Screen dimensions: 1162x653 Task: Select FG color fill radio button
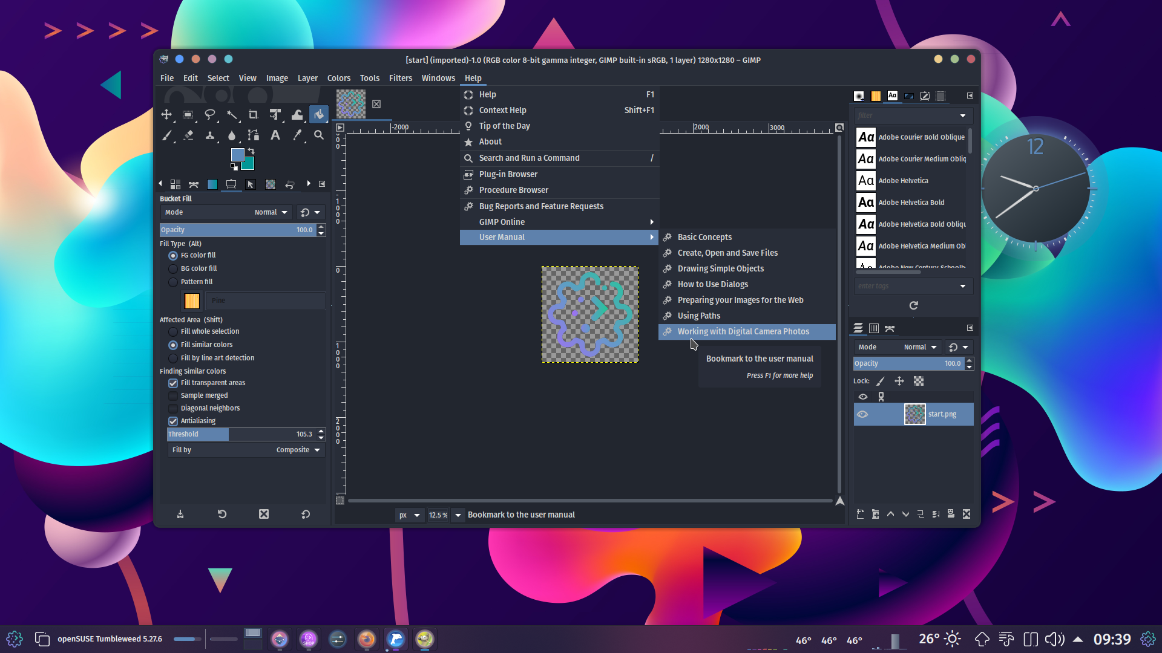point(173,256)
